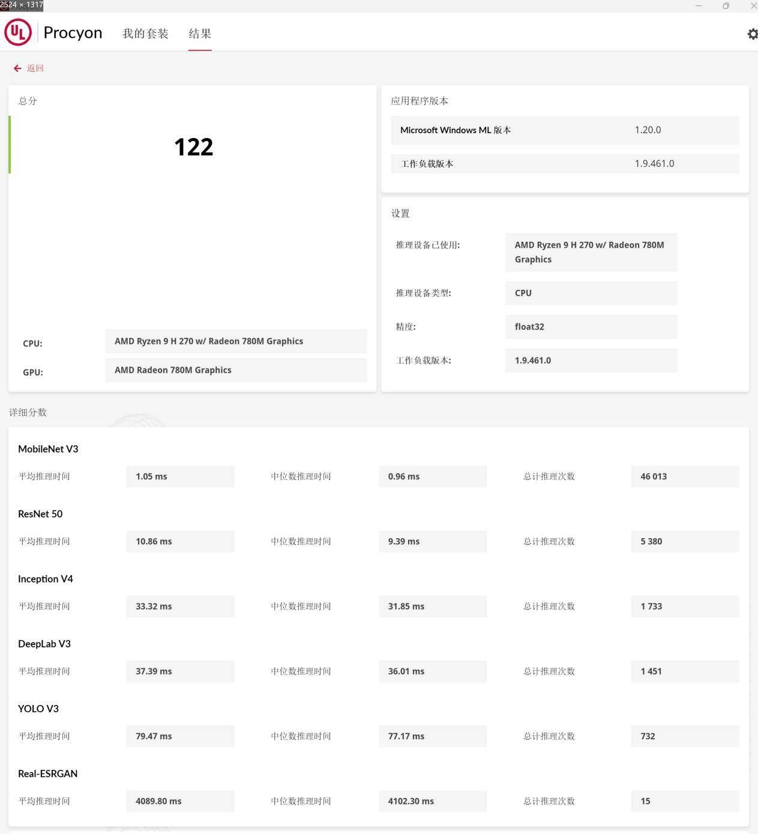Click the red back arrow icon

point(17,68)
